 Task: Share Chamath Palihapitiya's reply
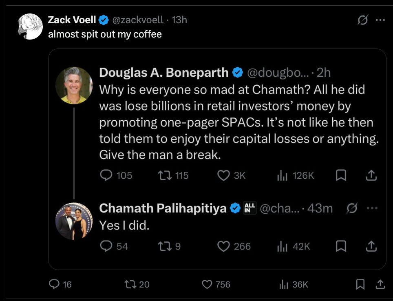tap(371, 246)
